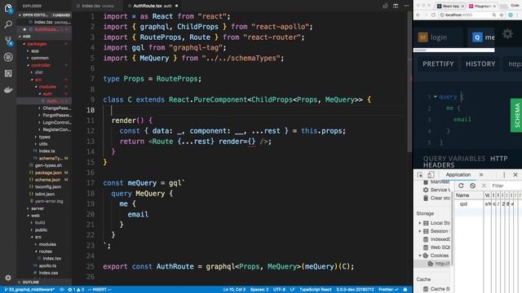
Task: Click browser reload icon
Action: 433,15
